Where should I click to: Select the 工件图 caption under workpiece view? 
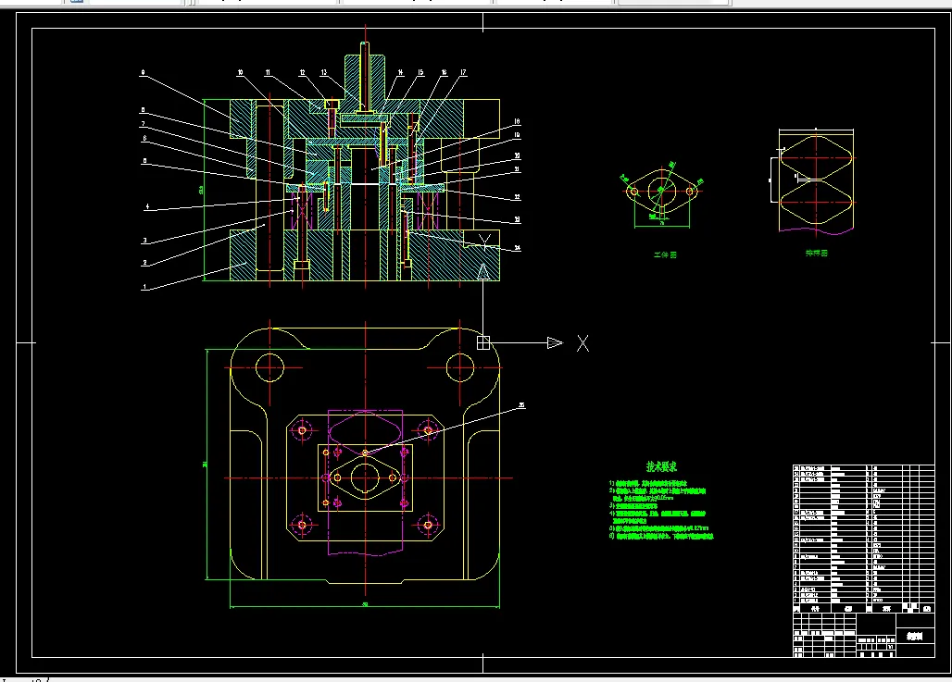665,254
